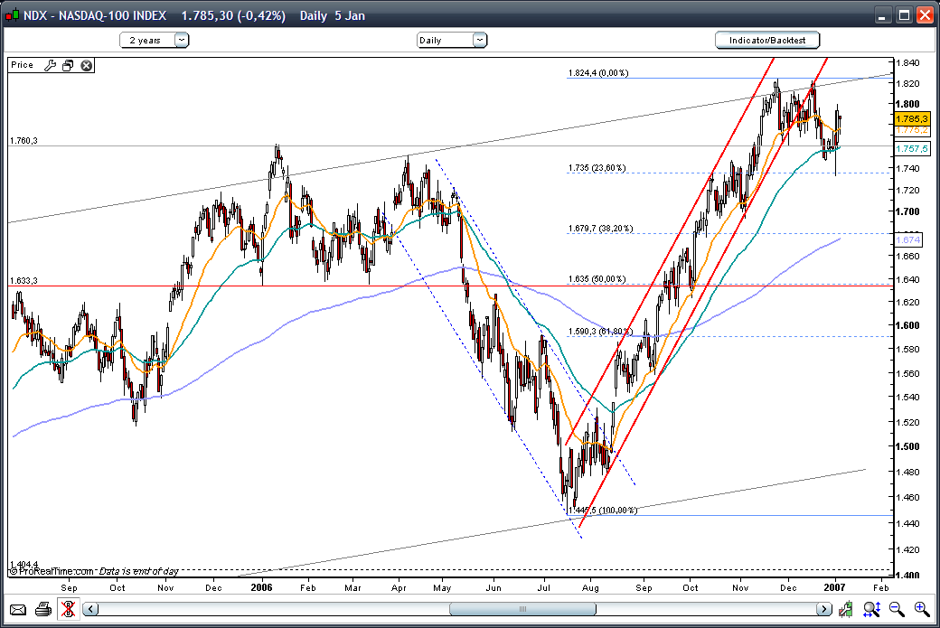The height and width of the screenshot is (628, 940).
Task: Open the Indicator/Backtest panel
Action: tap(766, 40)
